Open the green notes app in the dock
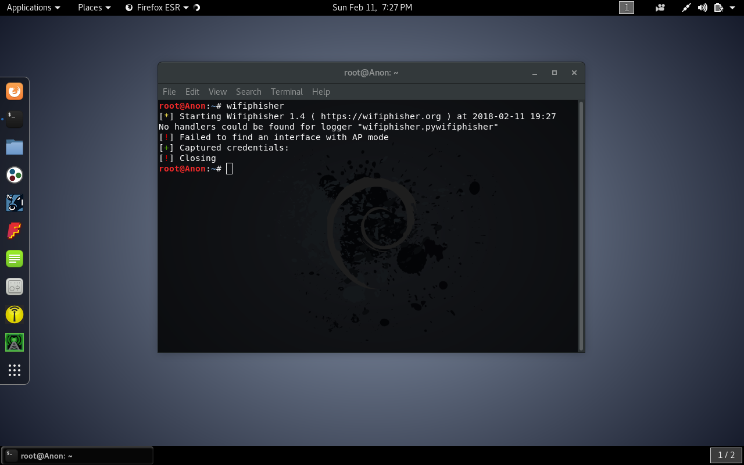 [x=14, y=259]
